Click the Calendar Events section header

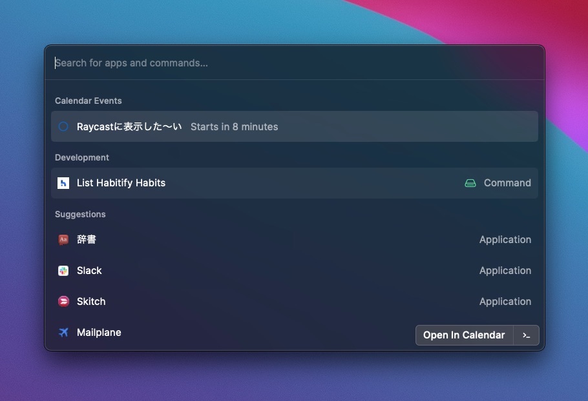[88, 101]
